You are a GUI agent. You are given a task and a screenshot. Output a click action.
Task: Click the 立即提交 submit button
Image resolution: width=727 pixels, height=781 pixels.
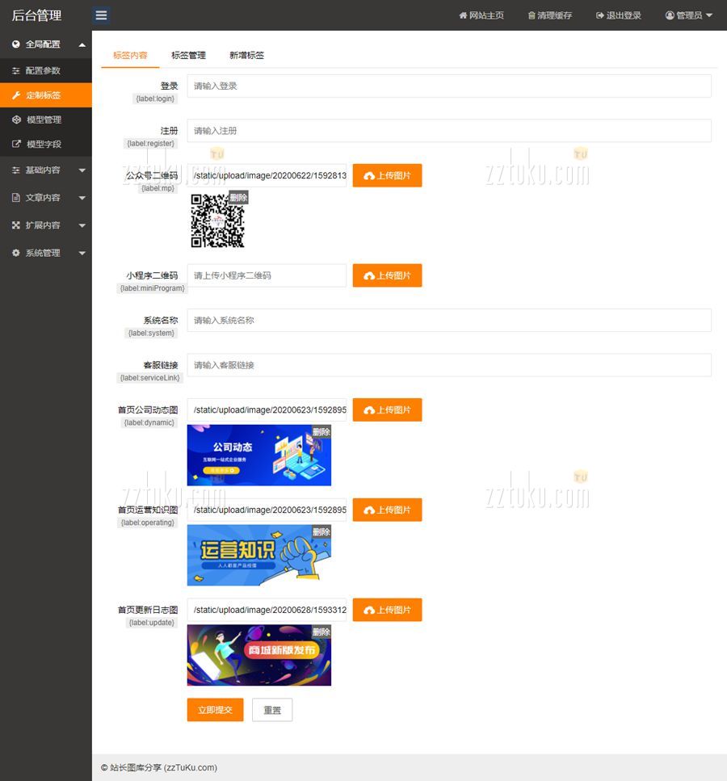215,710
